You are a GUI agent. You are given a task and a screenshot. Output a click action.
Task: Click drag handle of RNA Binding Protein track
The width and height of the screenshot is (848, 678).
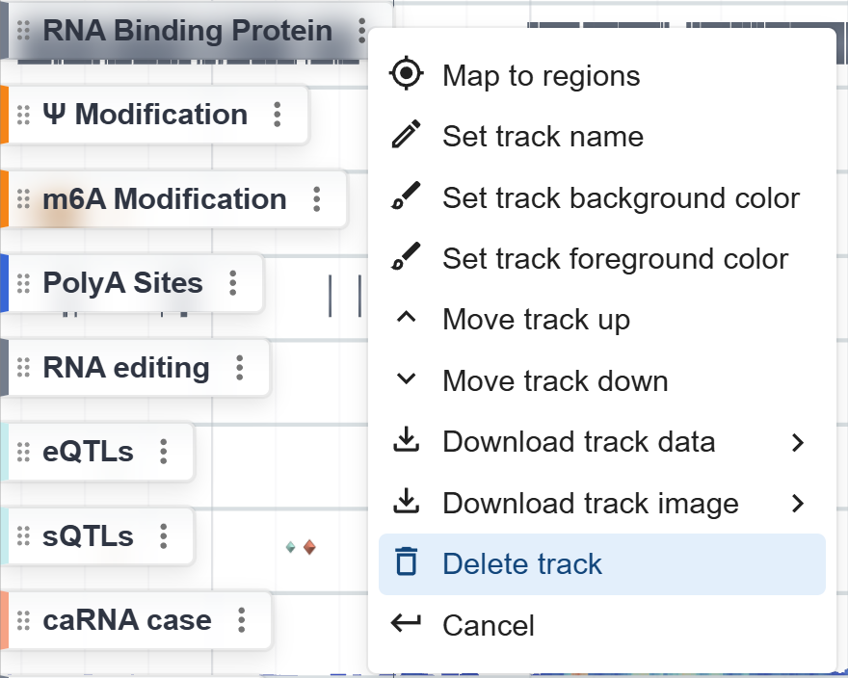tap(24, 31)
